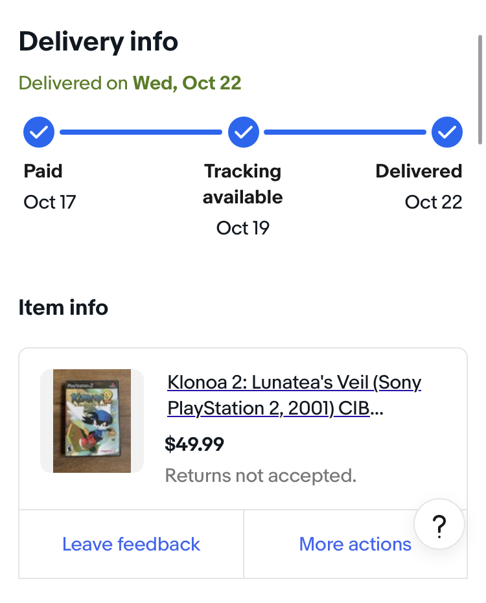
Task: Click the vertical scrollbar handle
Action: tap(480, 89)
